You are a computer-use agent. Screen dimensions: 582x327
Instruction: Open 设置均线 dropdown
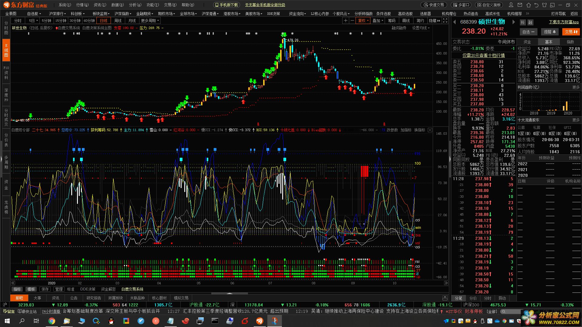tap(421, 28)
